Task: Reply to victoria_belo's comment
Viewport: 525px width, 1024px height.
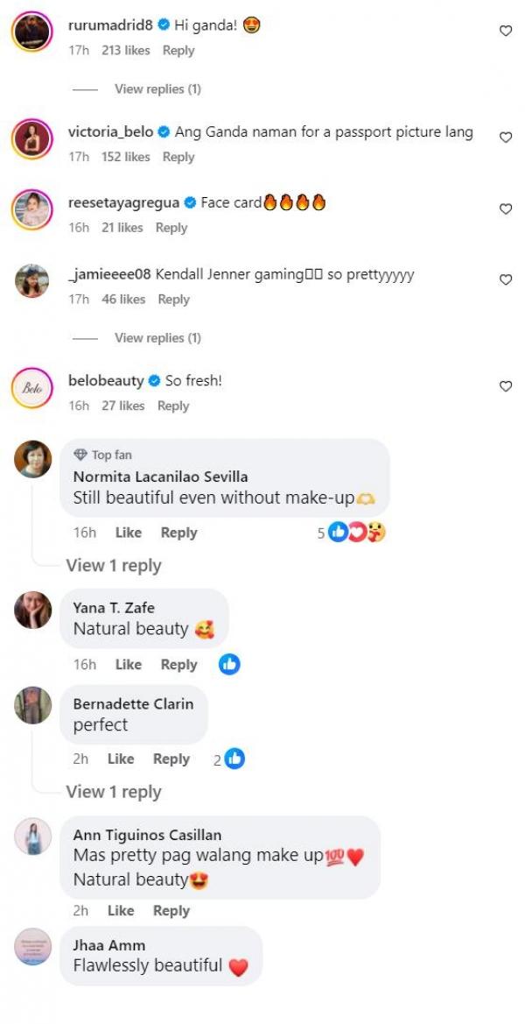Action: click(x=178, y=157)
